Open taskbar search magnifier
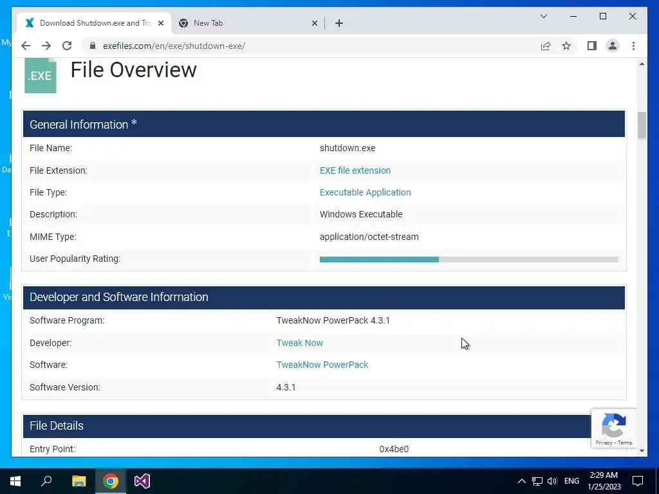 point(46,481)
